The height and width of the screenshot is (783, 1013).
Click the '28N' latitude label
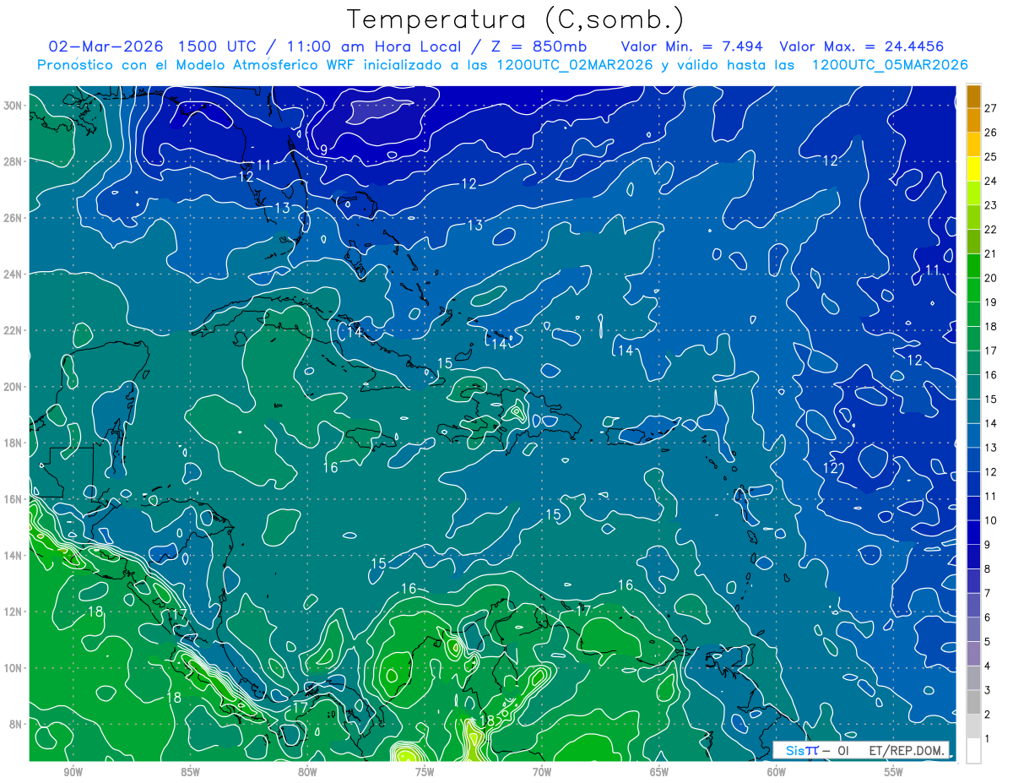click(x=14, y=161)
